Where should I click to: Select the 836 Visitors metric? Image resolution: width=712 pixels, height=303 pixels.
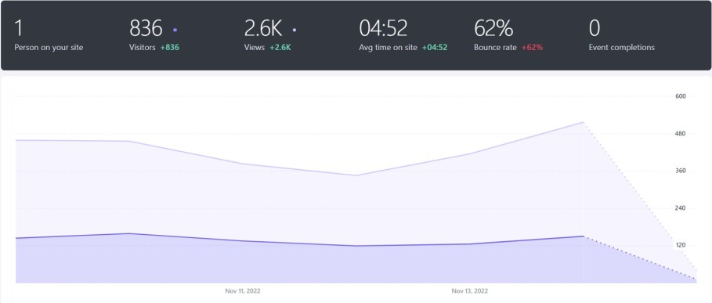[154, 35]
